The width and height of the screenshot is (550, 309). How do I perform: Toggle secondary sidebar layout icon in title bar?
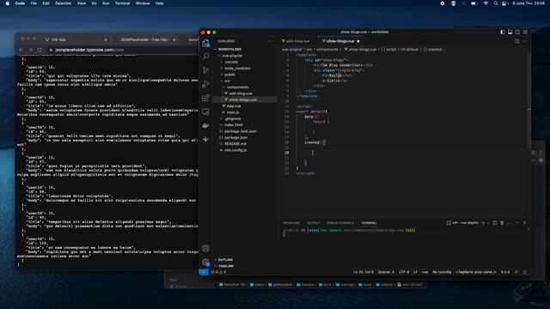pos(517,32)
